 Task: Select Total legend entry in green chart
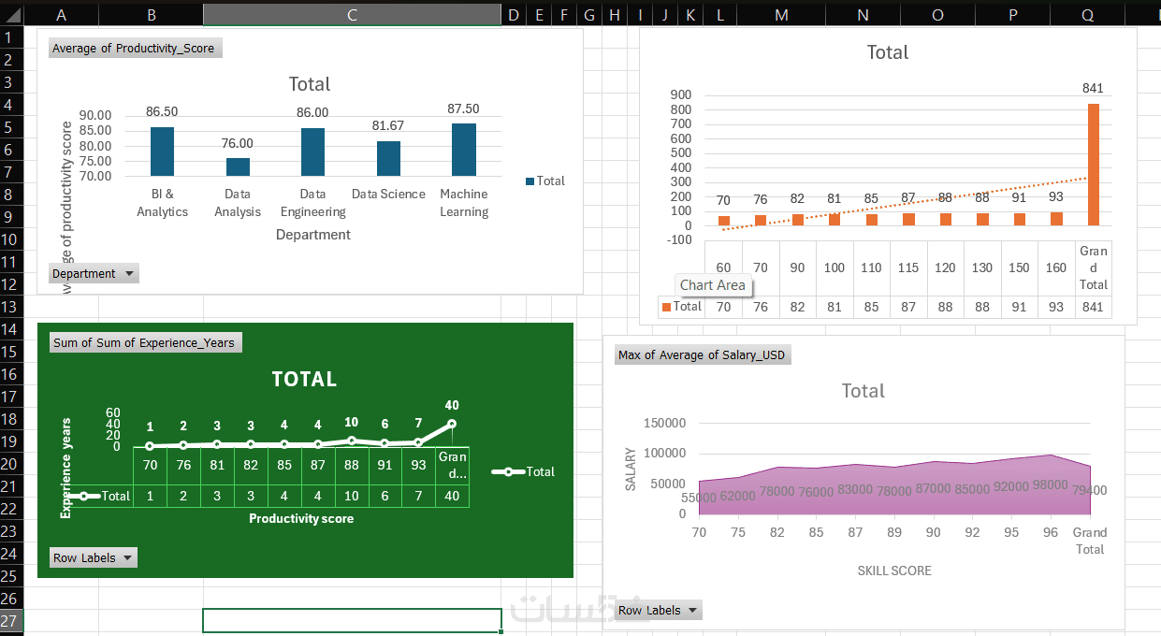point(524,472)
